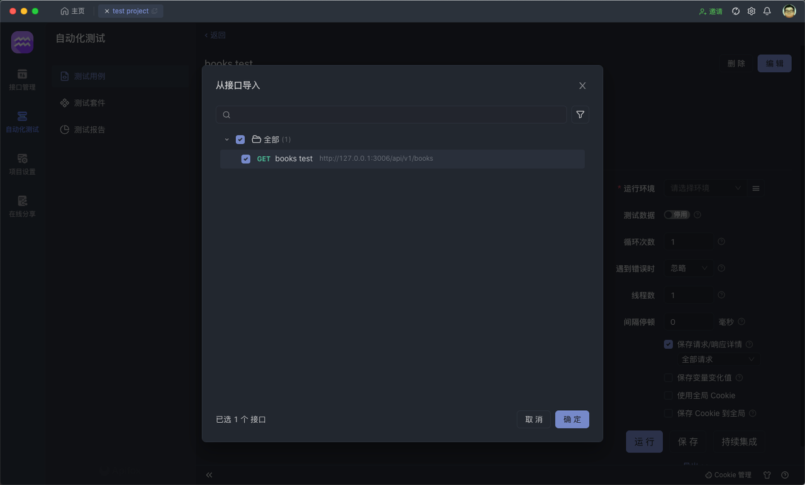805x485 pixels.
Task: Click the 删除 button
Action: 736,63
